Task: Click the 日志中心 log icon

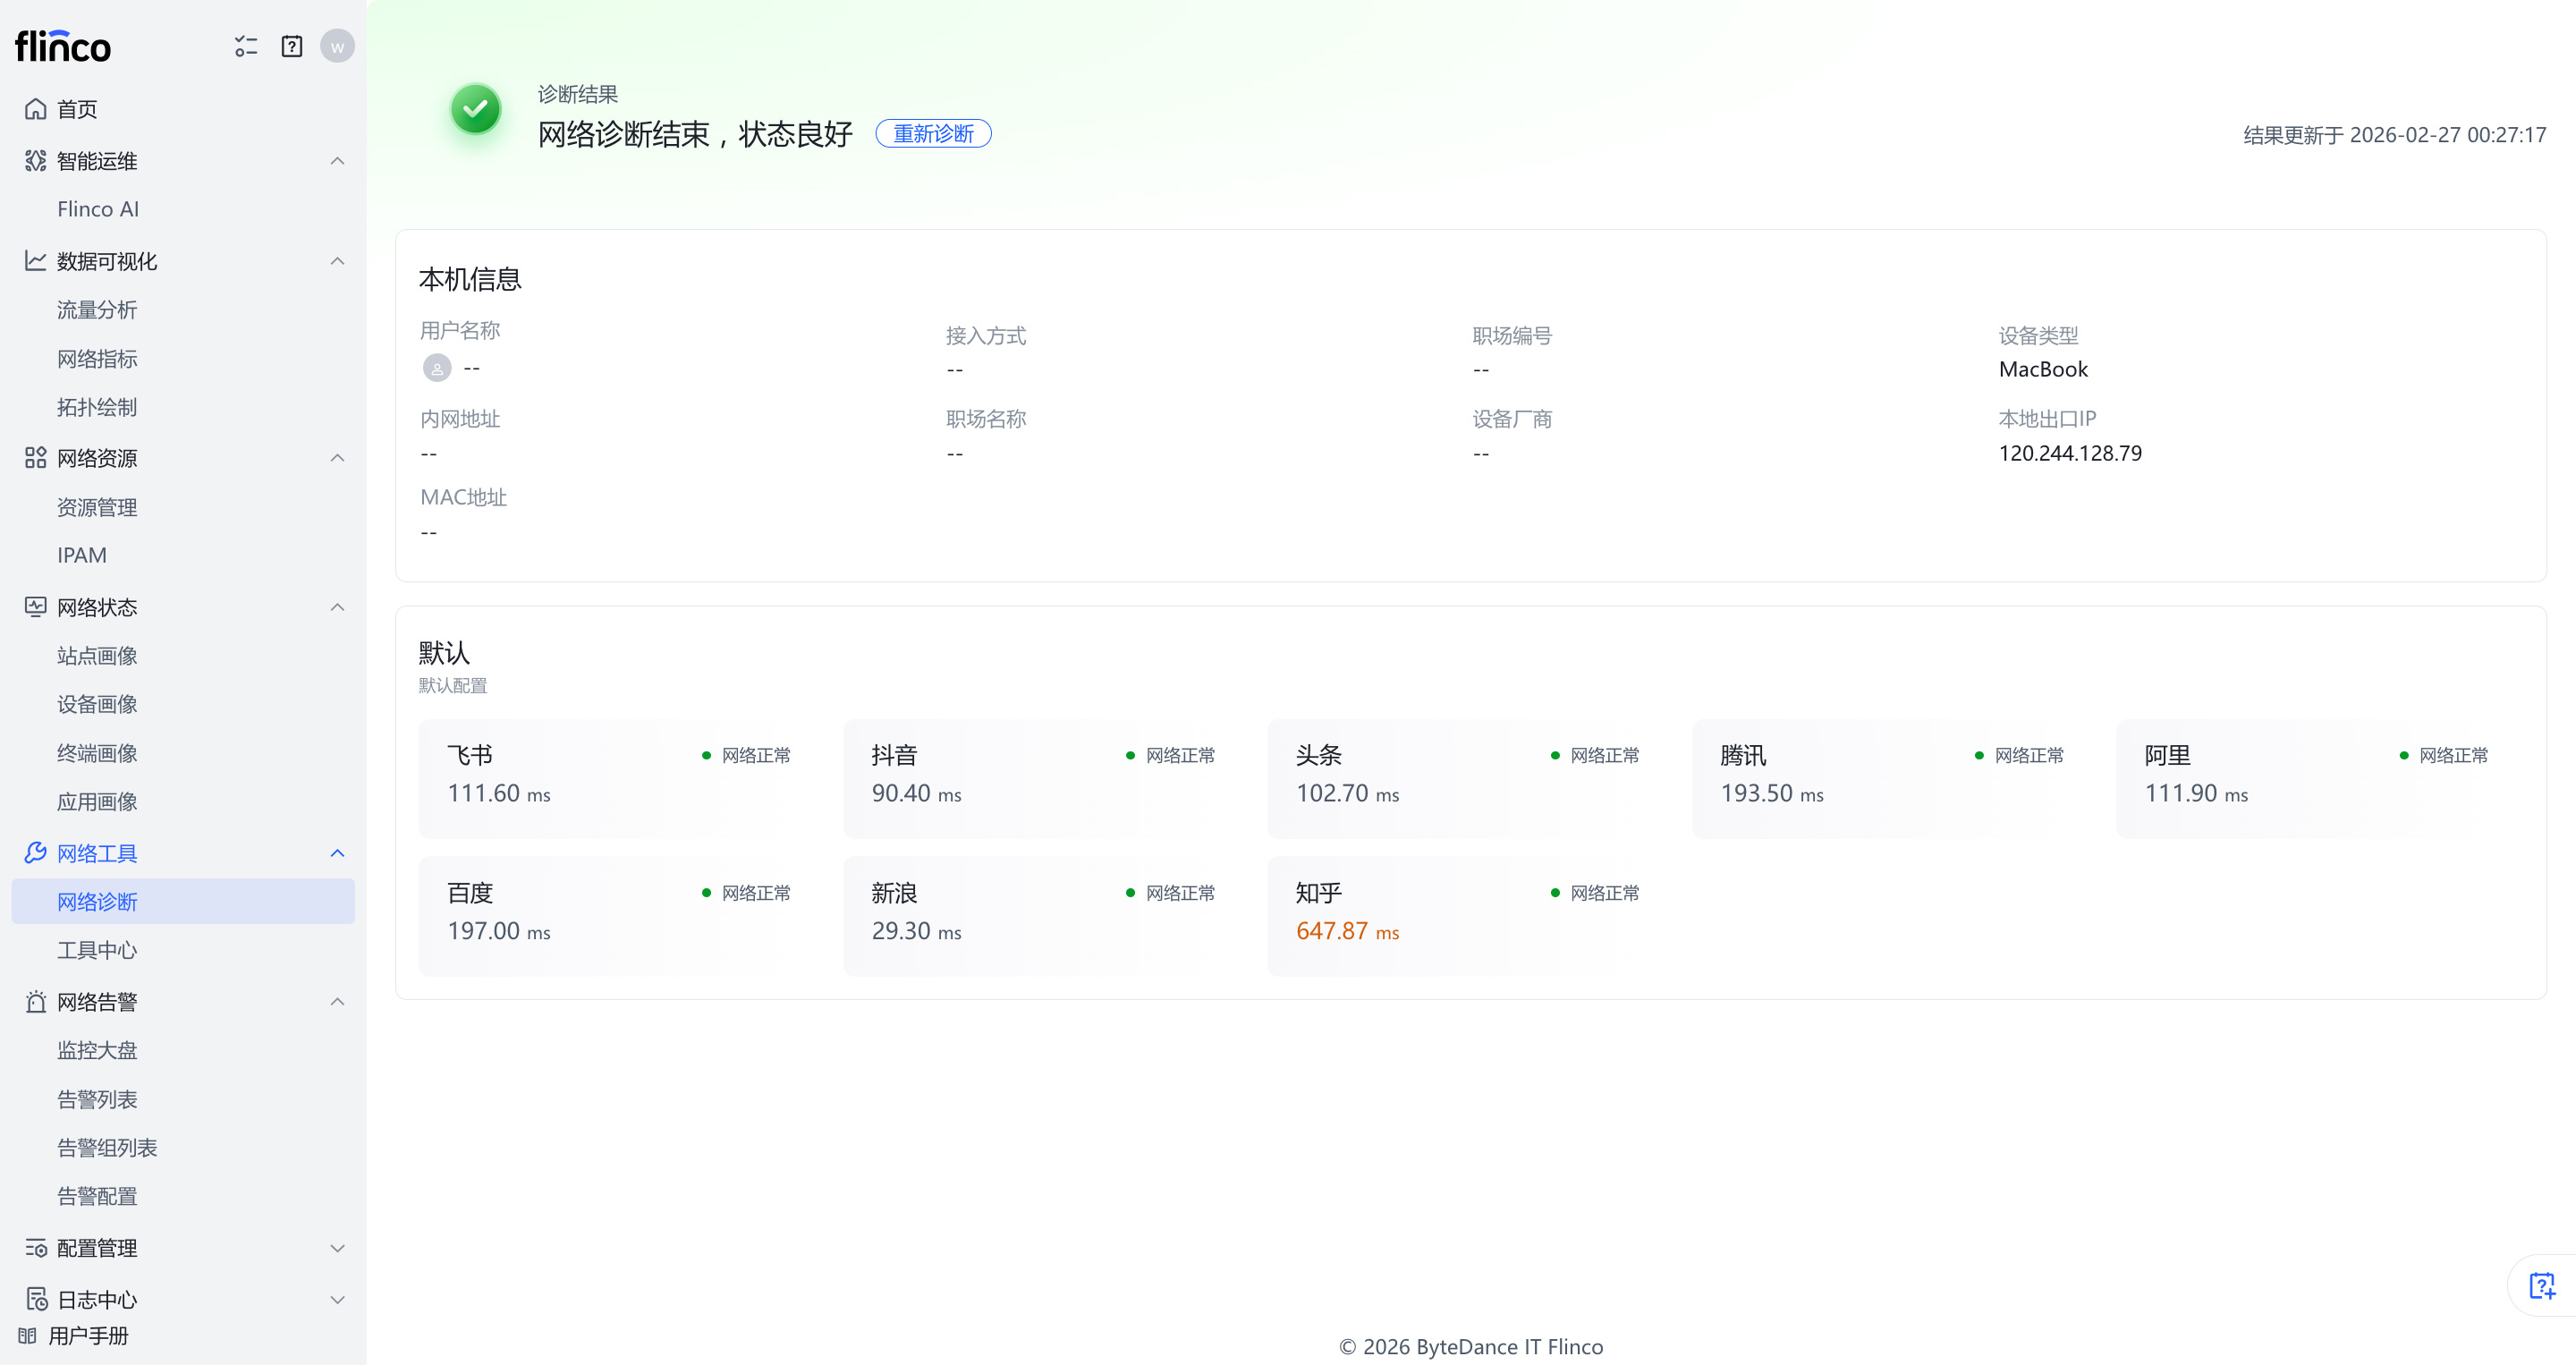Action: pos(36,1299)
